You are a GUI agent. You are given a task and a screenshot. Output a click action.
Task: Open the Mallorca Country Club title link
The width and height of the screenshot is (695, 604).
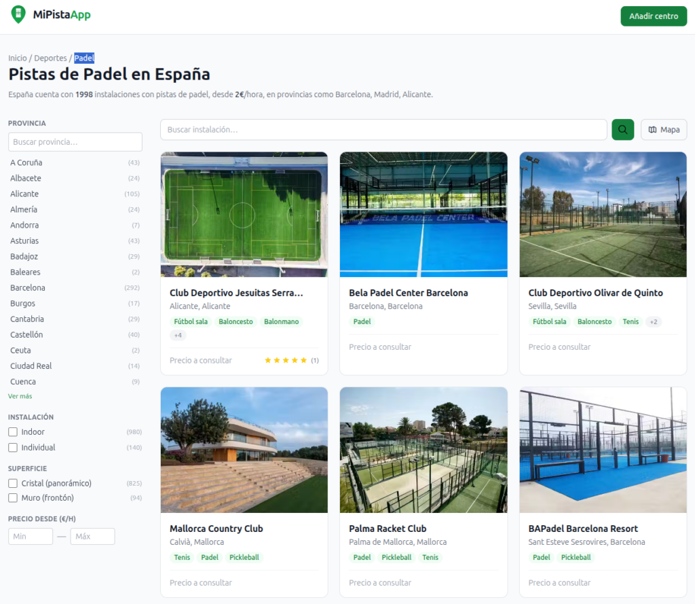click(217, 529)
